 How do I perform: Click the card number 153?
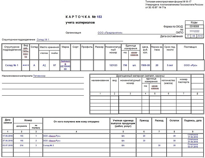[99, 17]
